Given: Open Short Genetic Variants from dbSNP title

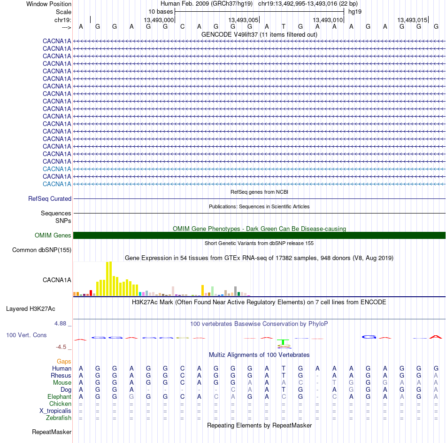Looking at the screenshot, I should 259,243.
